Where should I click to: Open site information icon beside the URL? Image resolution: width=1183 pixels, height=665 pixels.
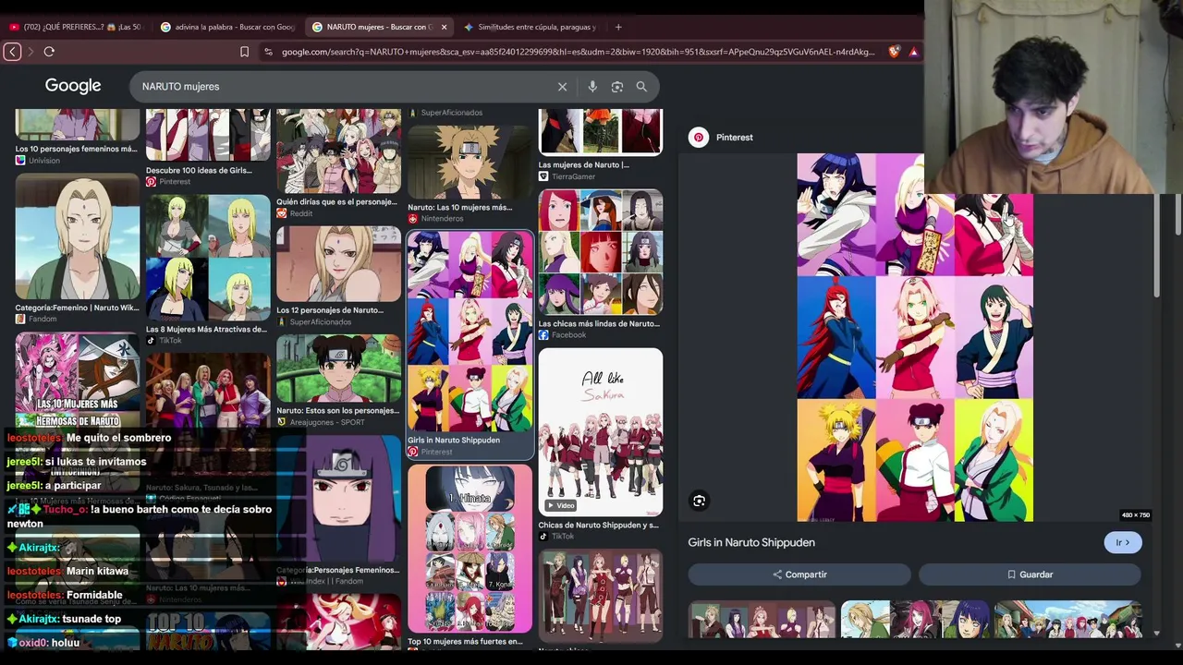[x=268, y=52]
